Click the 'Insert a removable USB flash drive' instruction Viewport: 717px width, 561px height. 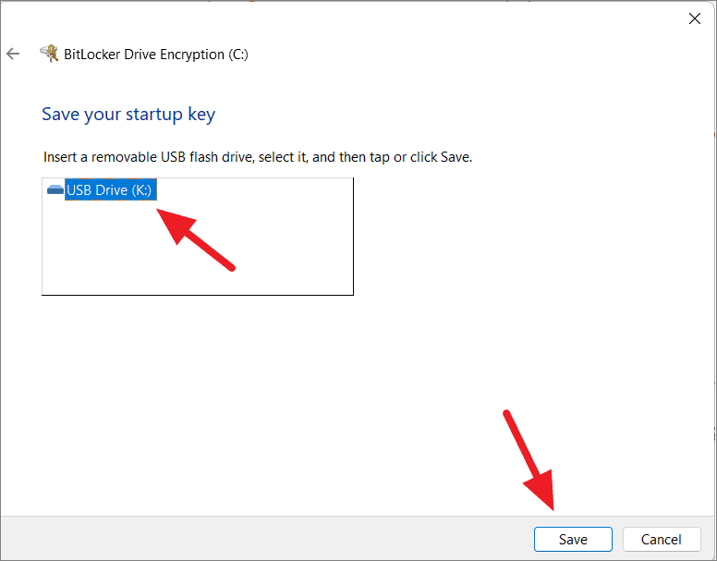click(x=258, y=157)
